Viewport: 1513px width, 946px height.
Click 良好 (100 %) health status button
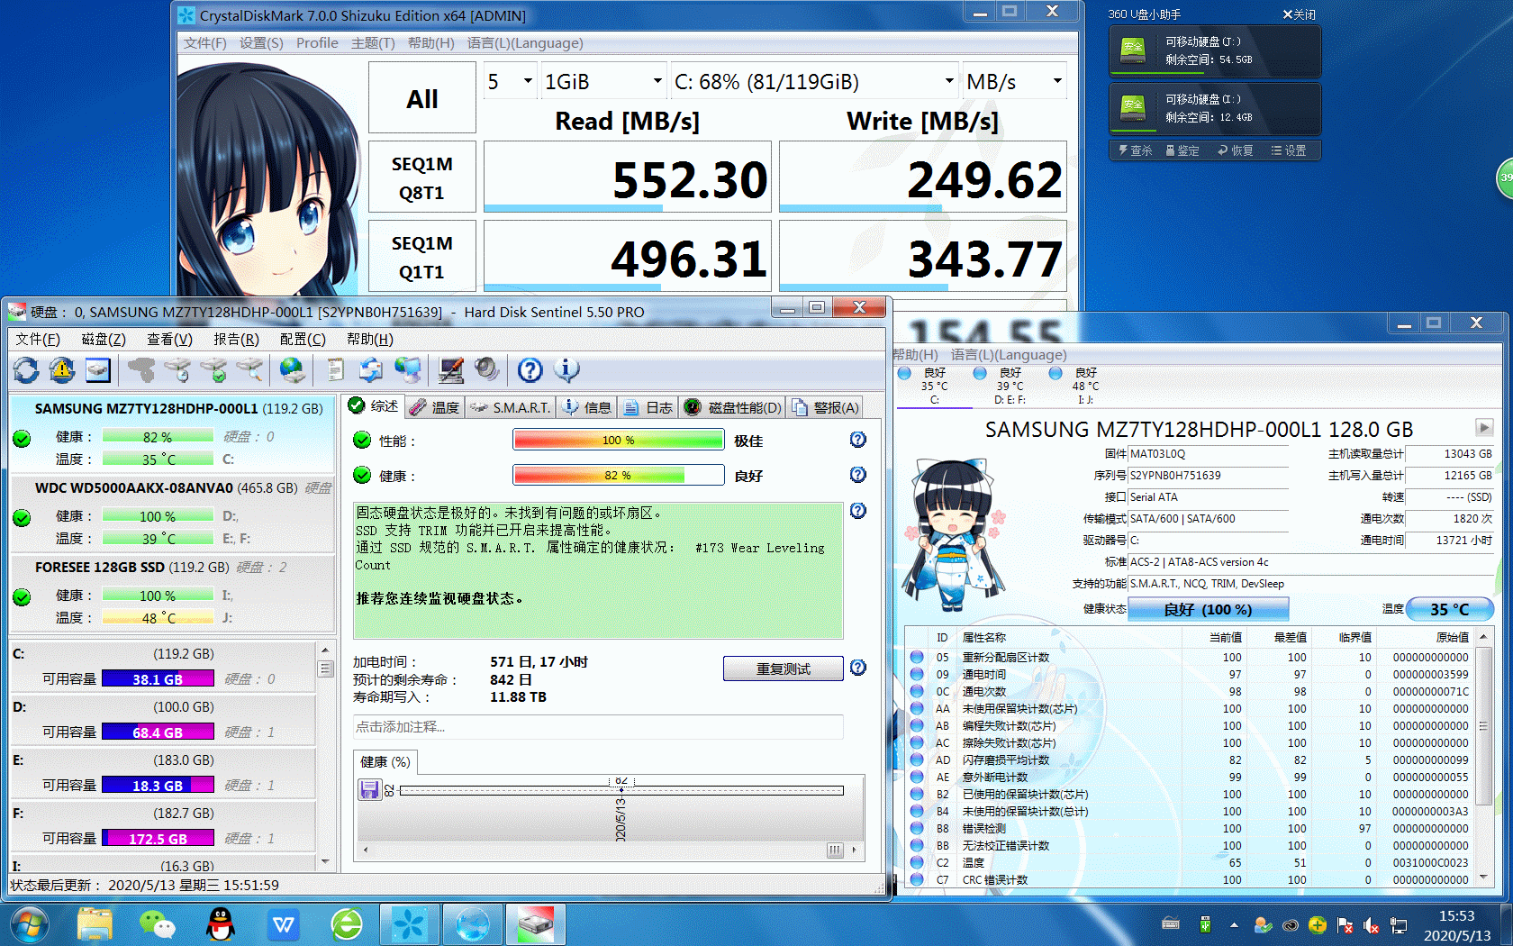[1209, 609]
